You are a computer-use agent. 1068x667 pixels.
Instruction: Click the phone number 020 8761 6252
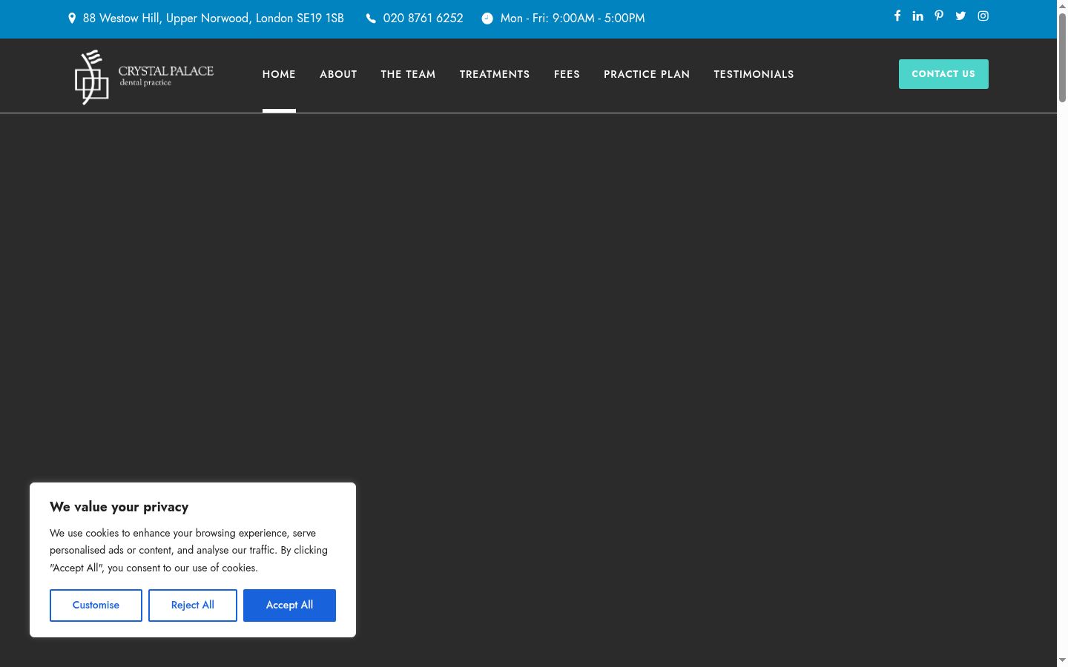click(423, 18)
